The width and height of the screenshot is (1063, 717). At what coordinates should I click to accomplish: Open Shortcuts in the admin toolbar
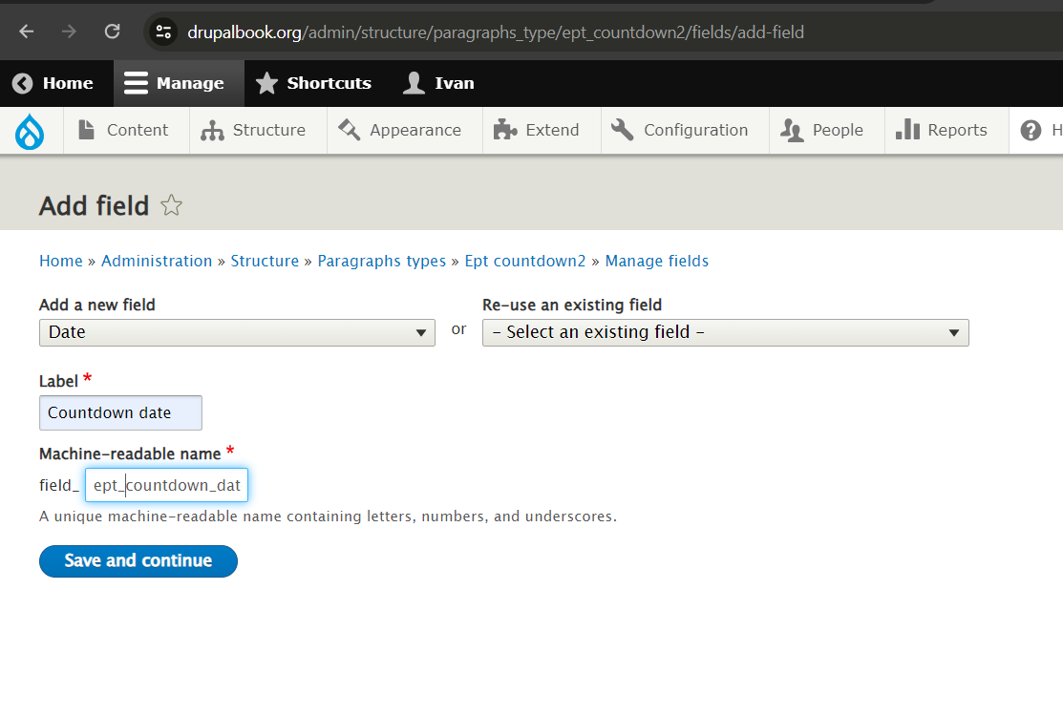pos(314,83)
